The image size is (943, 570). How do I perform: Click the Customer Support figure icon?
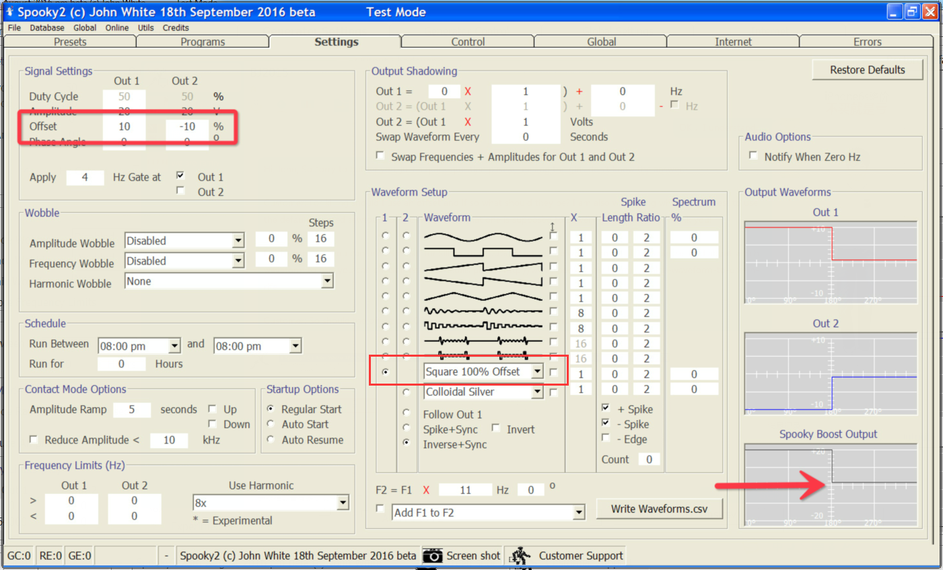pos(520,556)
